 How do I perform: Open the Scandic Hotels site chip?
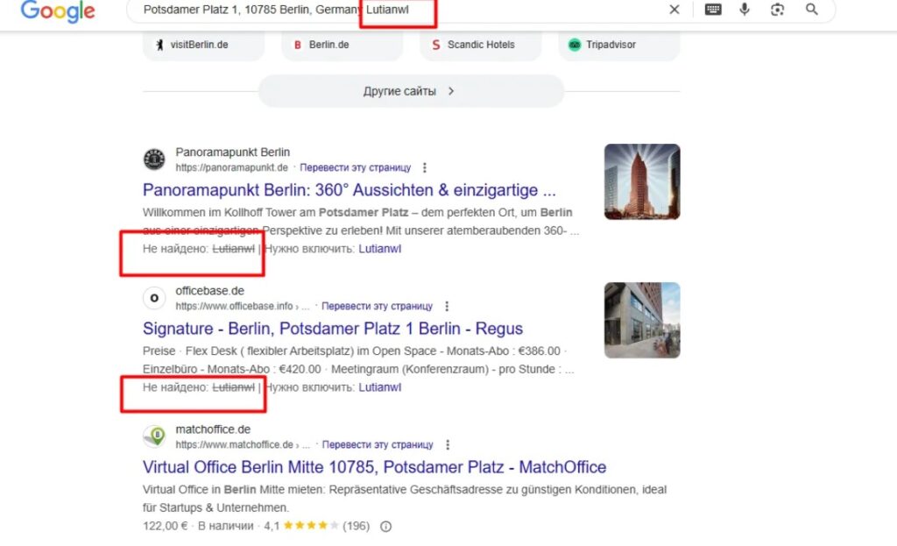click(481, 45)
